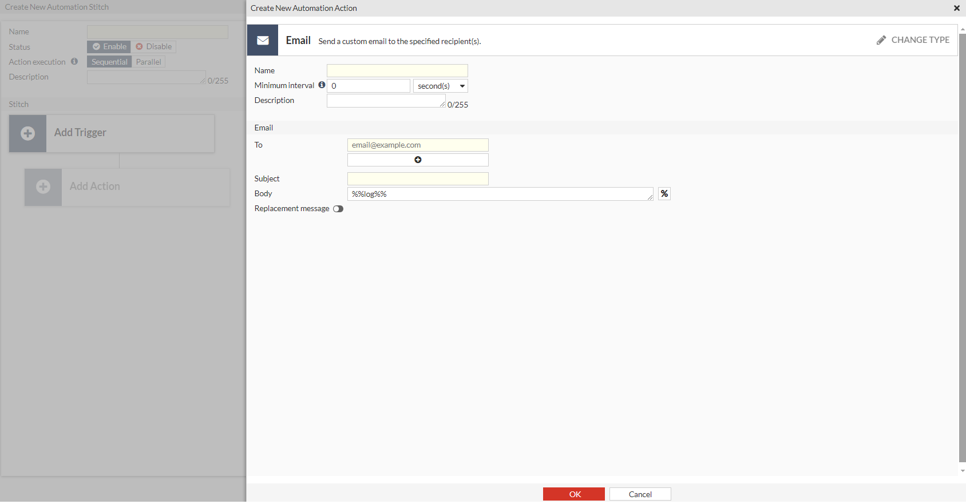Image resolution: width=966 pixels, height=504 pixels.
Task: Click the Email envelope icon
Action: click(263, 40)
